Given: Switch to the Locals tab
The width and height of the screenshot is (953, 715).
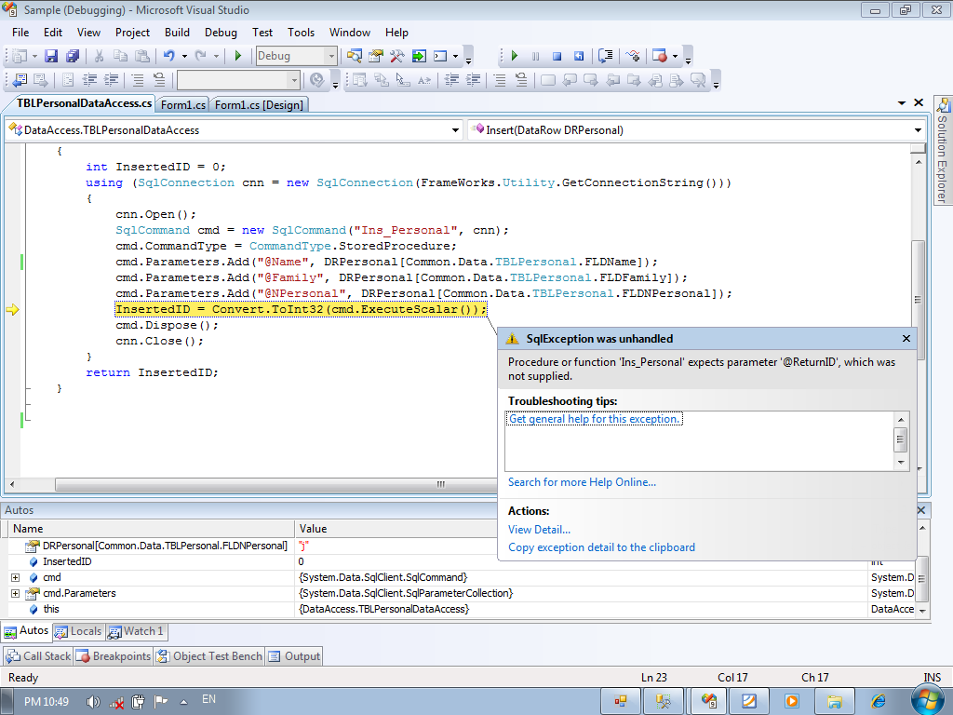Looking at the screenshot, I should coord(78,632).
